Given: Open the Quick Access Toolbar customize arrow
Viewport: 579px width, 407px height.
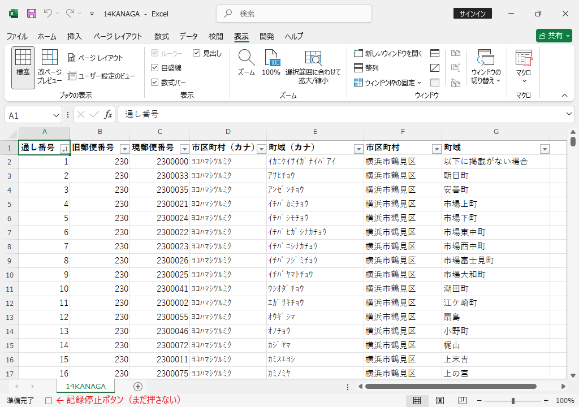Looking at the screenshot, I should point(92,14).
